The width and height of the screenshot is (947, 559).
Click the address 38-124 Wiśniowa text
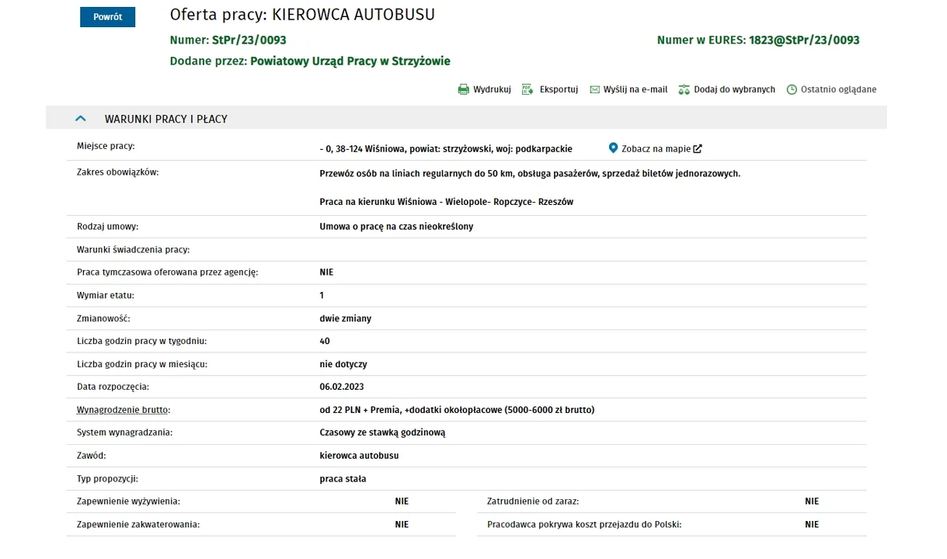tap(446, 148)
